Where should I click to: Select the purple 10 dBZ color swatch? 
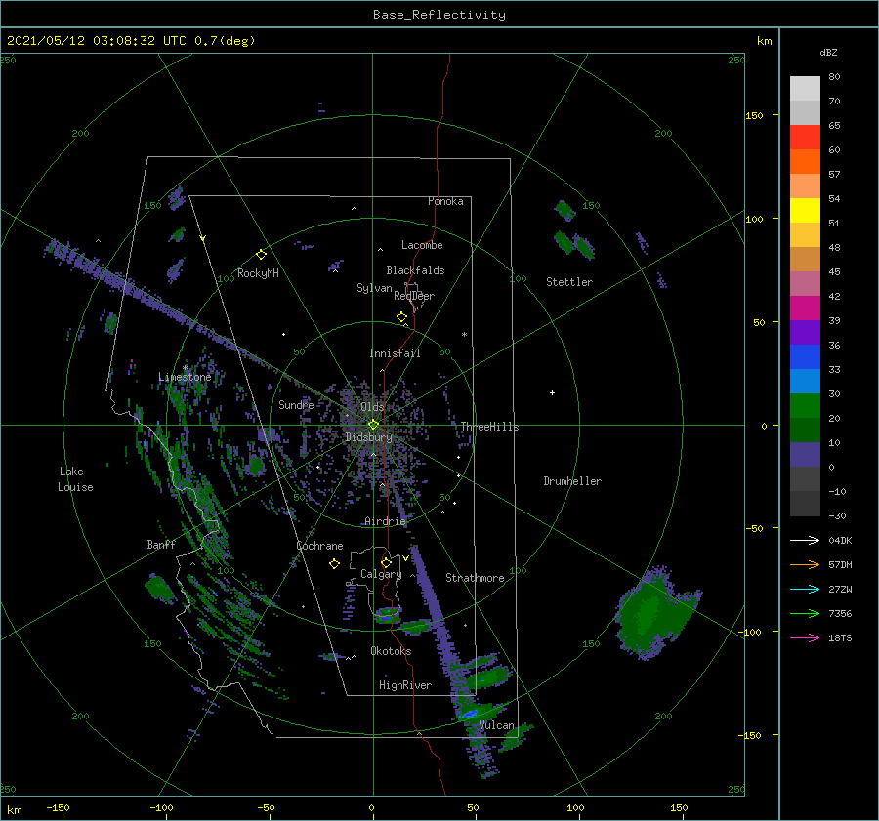(805, 454)
